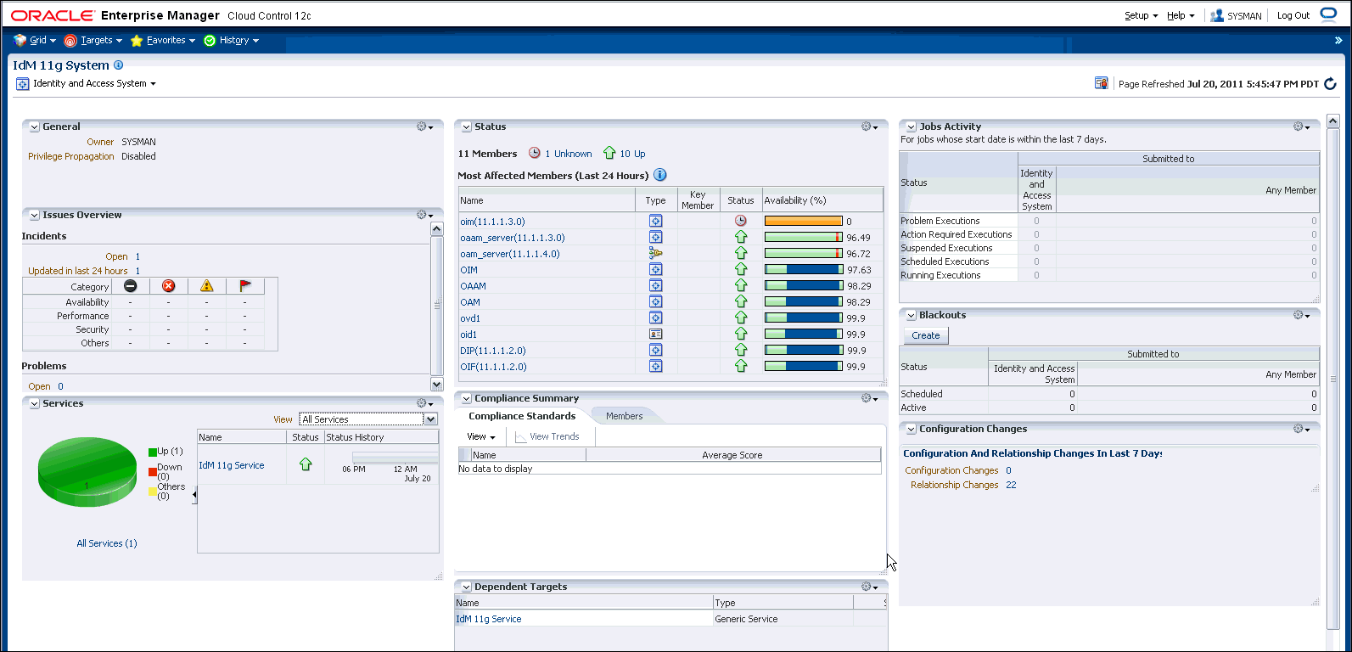
Task: Click the up status arrow for IdM 11g Service
Action: (306, 464)
